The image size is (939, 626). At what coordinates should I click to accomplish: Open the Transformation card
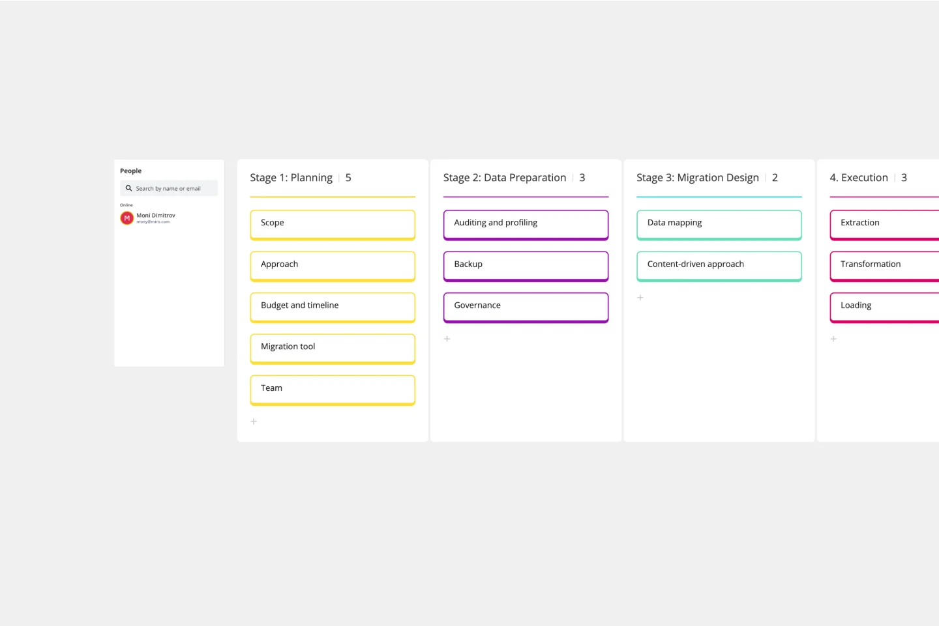click(884, 266)
